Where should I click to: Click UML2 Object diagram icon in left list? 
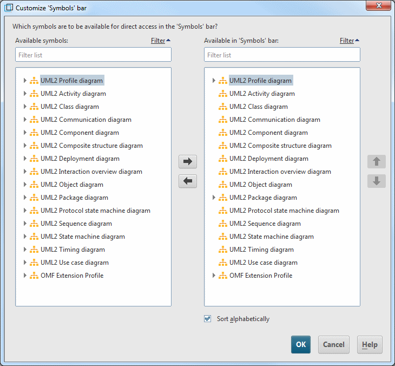[x=34, y=185]
